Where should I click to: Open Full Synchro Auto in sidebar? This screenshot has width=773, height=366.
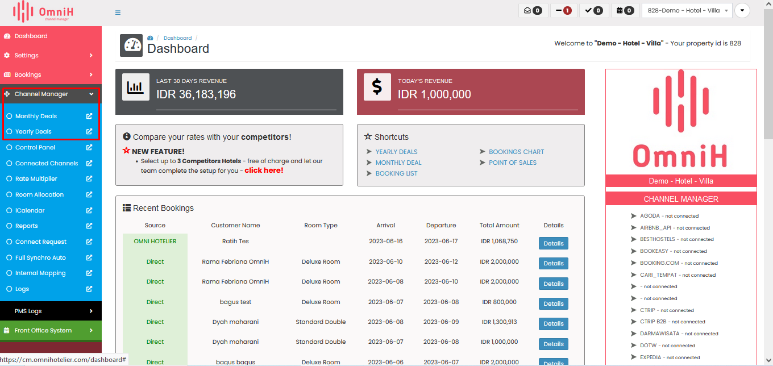pos(40,257)
